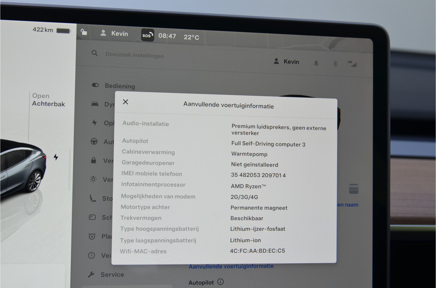Tap the steering wheel Autopilot menu icon
This screenshot has width=436, height=288.
coord(94,141)
